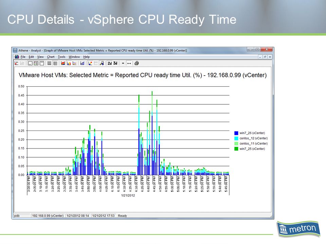Click the greyed-out list icon
Screen dimensions: 326x244
coord(96,63)
